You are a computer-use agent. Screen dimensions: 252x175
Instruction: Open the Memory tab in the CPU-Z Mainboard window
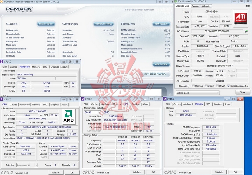tap(36, 67)
